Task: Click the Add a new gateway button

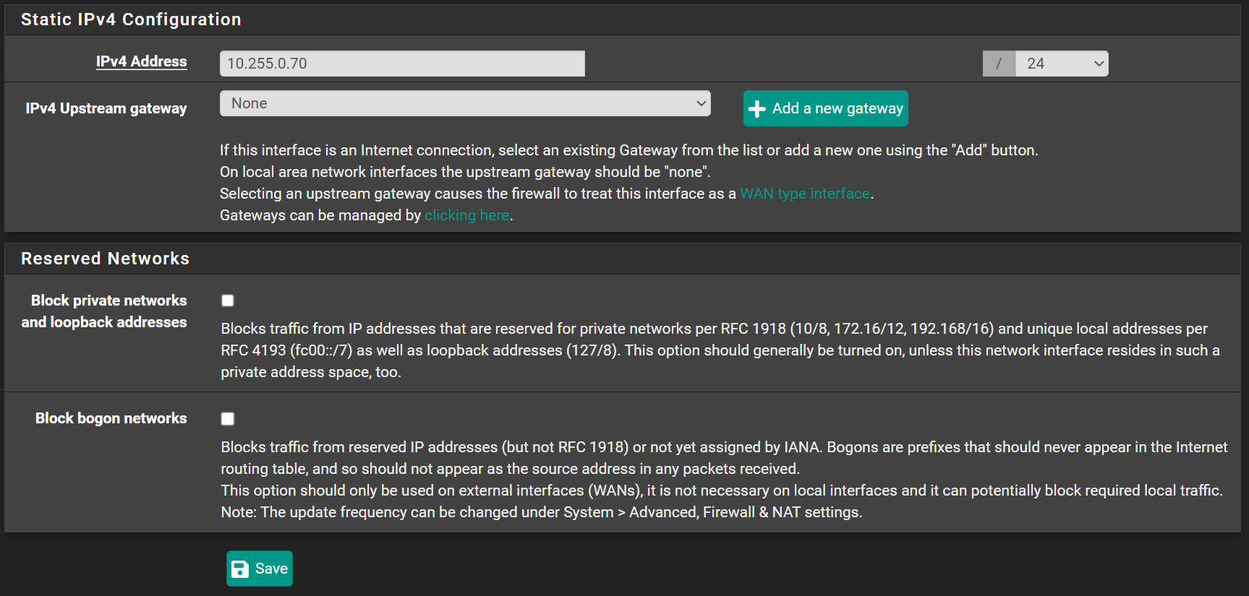Action: 825,108
